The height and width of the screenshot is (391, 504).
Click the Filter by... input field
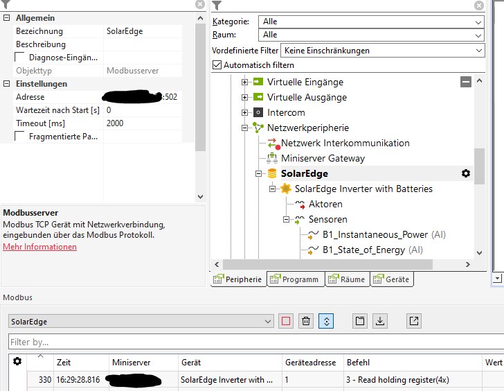click(256, 342)
